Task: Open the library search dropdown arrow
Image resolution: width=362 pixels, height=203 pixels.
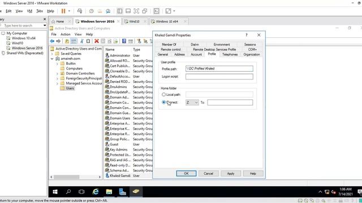Action: click(x=45, y=25)
